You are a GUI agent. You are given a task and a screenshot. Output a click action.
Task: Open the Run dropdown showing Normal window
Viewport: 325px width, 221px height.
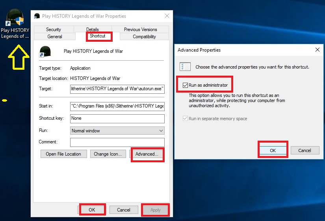pos(117,131)
